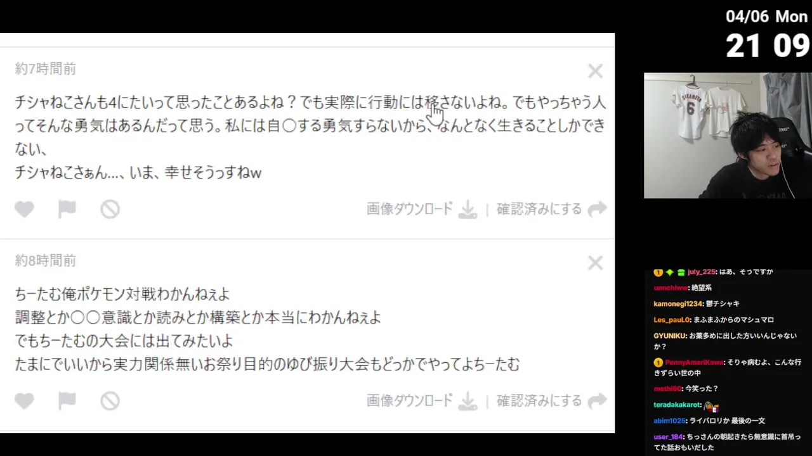This screenshot has height=456, width=812.
Task: Click the download arrow icon in second message
Action: point(468,401)
